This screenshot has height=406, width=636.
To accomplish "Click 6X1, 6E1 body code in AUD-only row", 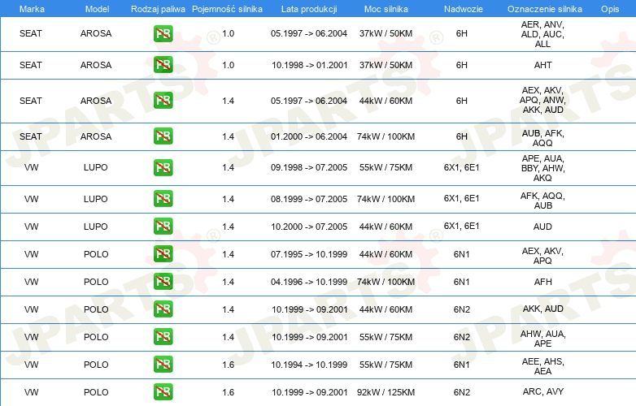I will pos(462,226).
